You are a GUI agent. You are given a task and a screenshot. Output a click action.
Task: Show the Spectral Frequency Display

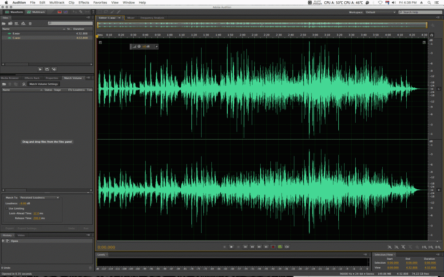(x=59, y=12)
